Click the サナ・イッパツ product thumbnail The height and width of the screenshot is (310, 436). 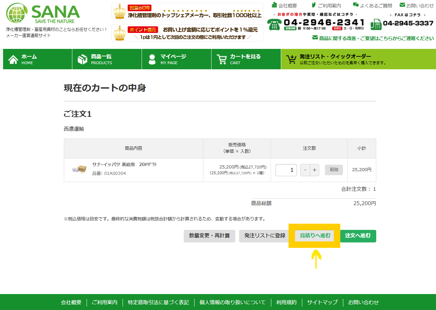79,169
